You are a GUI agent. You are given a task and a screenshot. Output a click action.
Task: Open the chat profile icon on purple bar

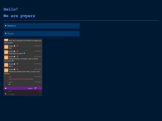click(6, 88)
